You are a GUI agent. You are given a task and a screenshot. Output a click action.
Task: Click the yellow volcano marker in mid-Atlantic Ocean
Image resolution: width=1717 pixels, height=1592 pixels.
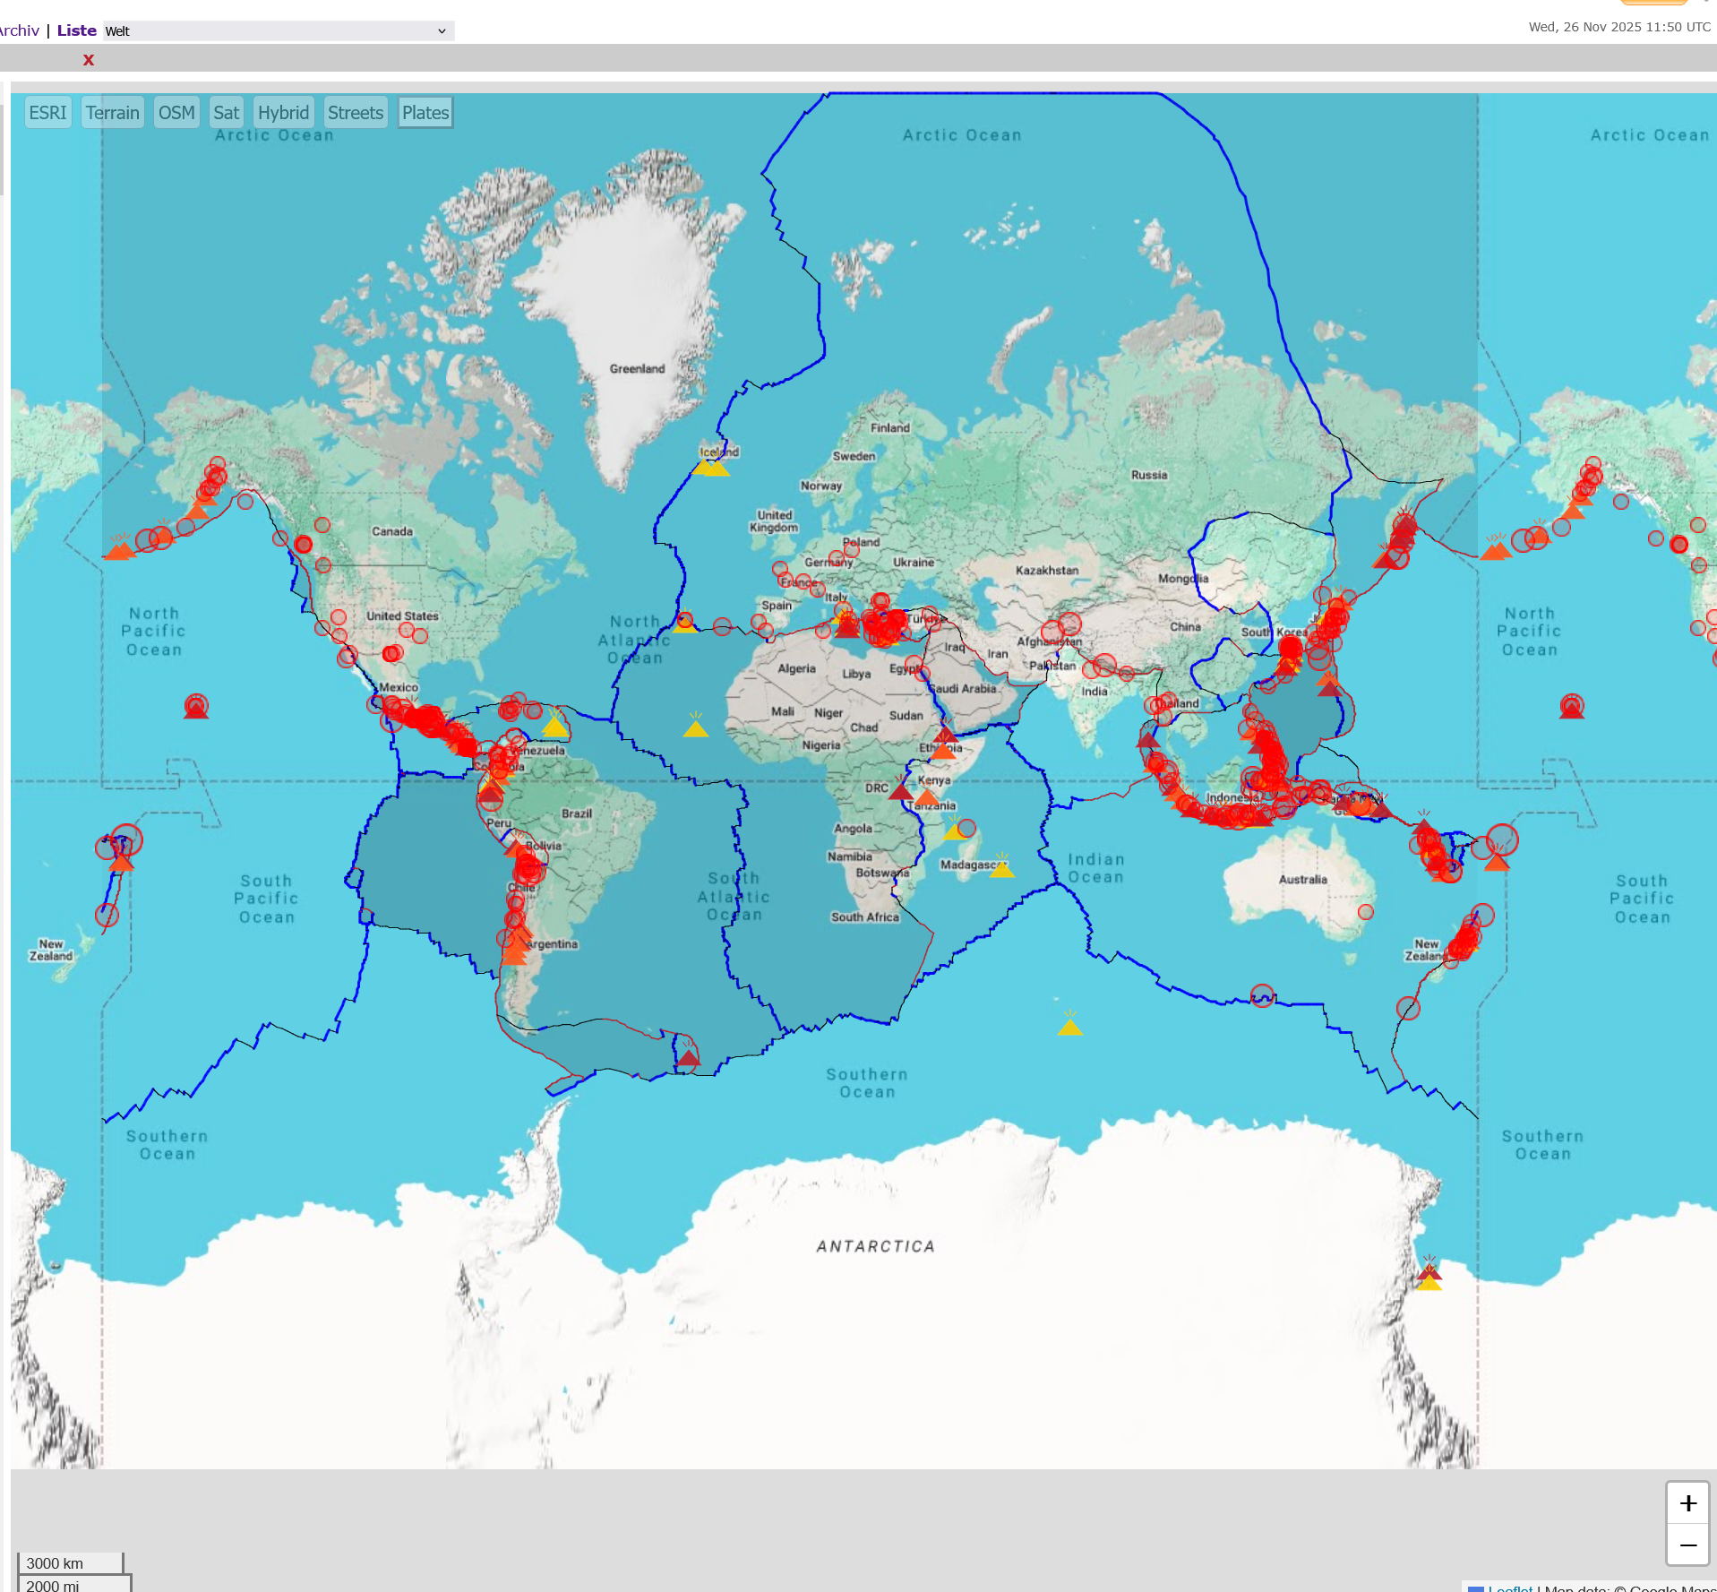click(x=695, y=727)
